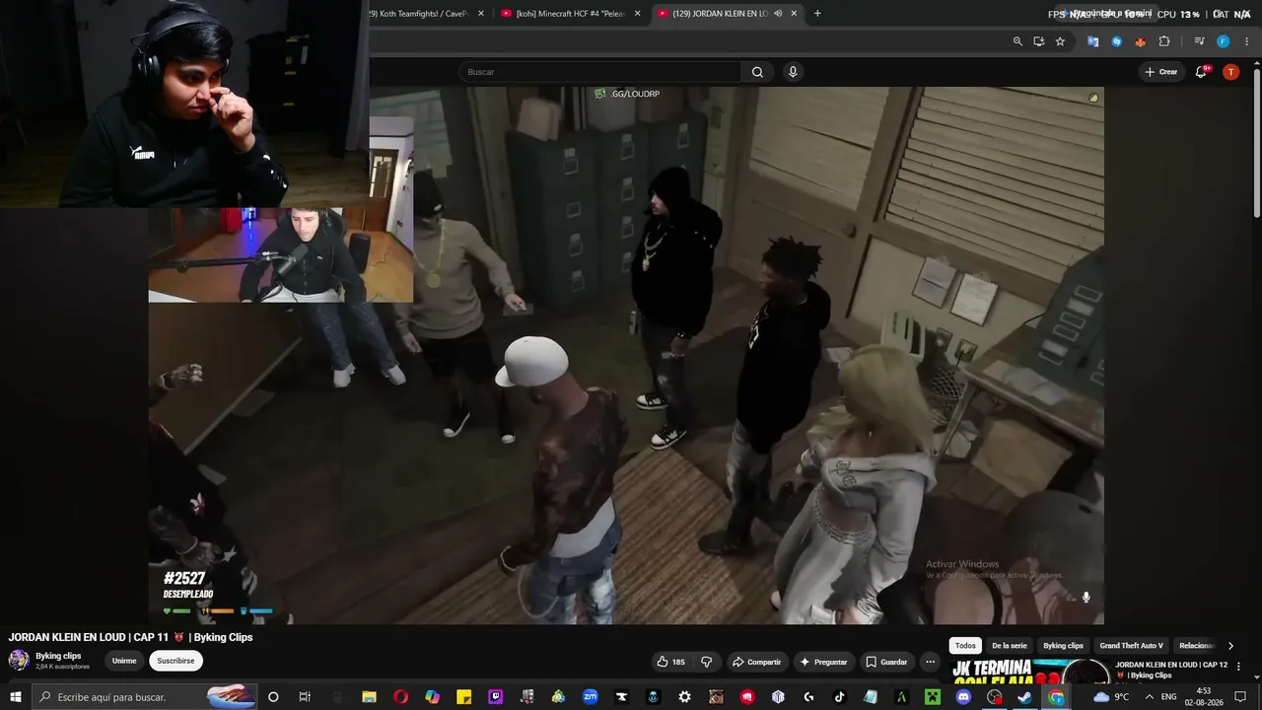
Task: Open Windows Start menu
Action: coord(15,697)
